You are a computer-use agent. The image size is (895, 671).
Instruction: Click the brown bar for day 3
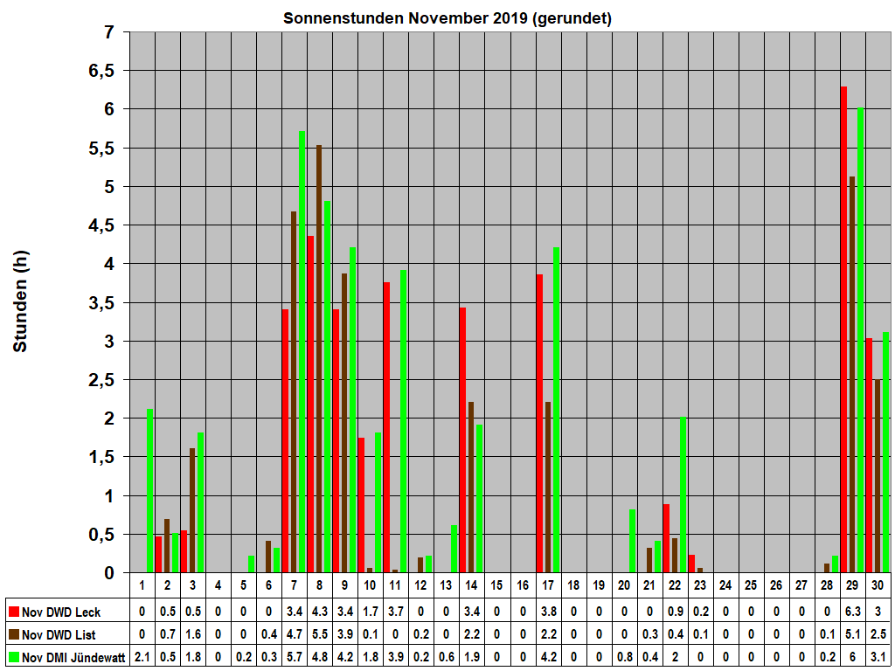192,510
